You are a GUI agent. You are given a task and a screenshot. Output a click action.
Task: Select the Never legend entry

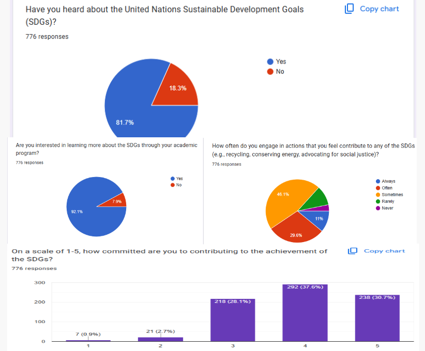387,208
